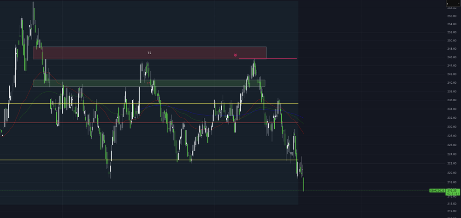
Task: Select the T1 green zone rectangle
Action: tap(149, 83)
